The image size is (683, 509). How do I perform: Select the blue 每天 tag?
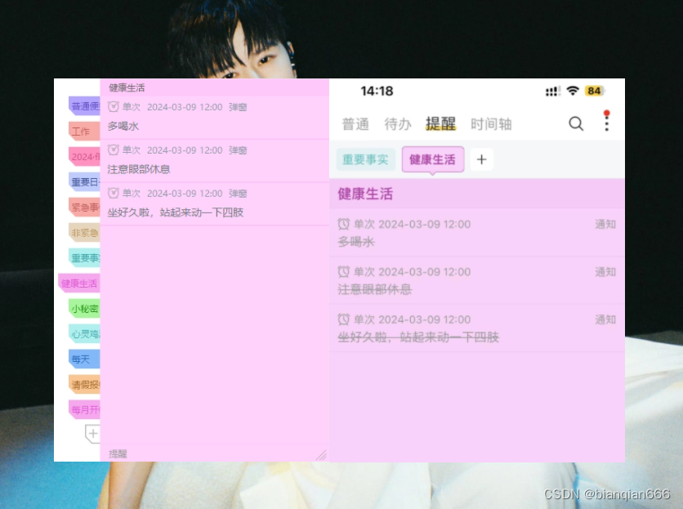(x=84, y=359)
